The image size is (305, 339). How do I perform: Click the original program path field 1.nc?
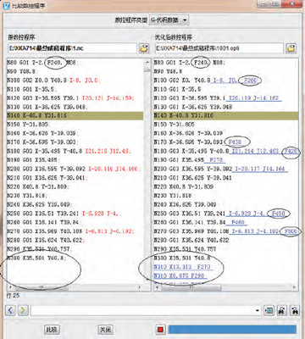[72, 48]
